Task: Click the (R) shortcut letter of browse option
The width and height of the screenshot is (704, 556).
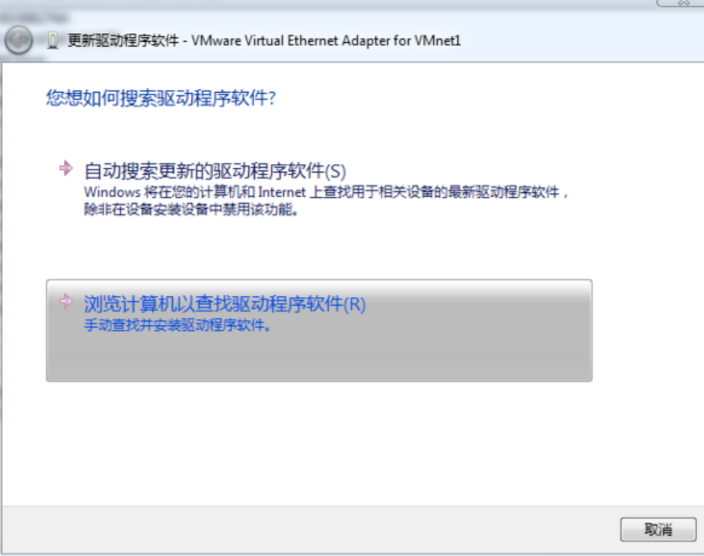Action: click(355, 304)
